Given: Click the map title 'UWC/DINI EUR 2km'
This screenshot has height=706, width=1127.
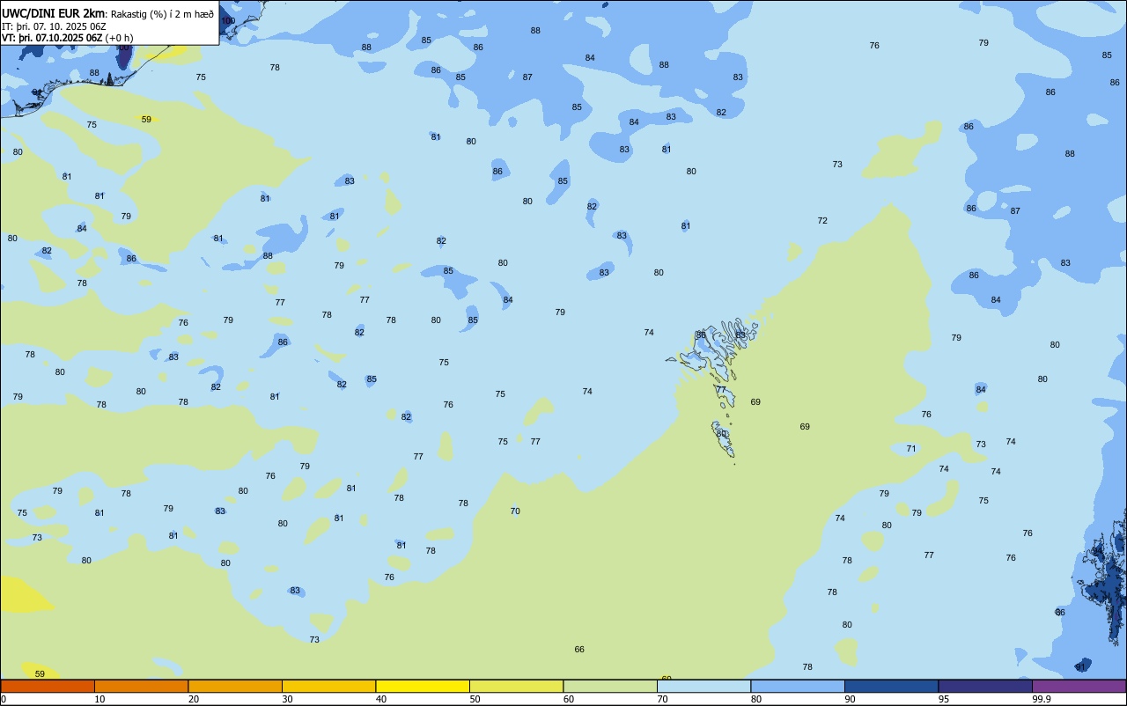Looking at the screenshot, I should [54, 13].
